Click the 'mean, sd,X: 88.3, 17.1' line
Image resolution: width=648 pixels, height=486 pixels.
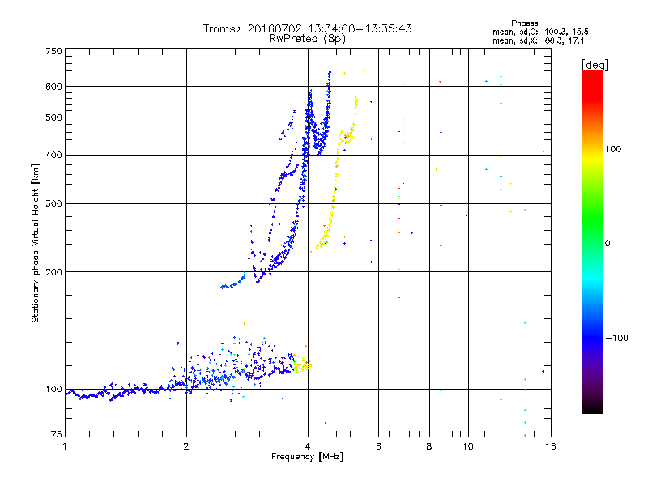538,40
